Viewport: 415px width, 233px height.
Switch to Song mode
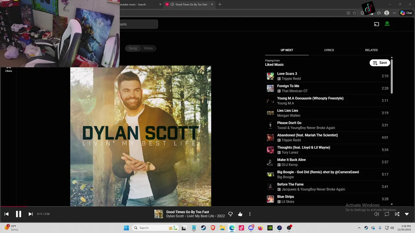click(x=133, y=48)
